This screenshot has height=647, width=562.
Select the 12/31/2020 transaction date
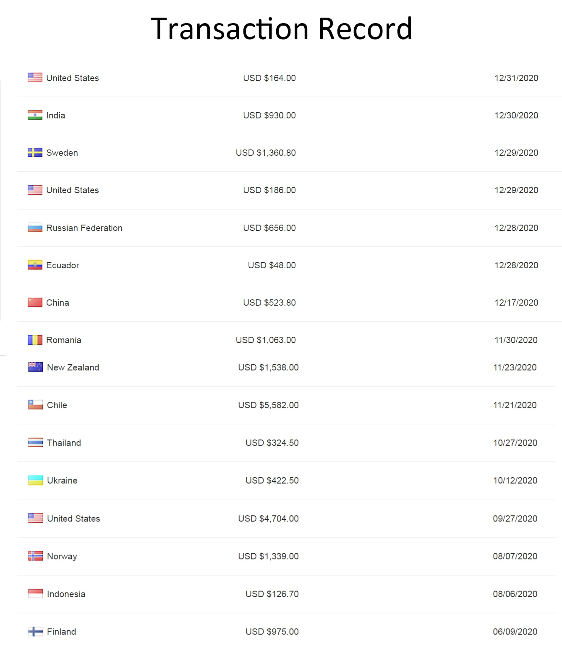pos(516,78)
